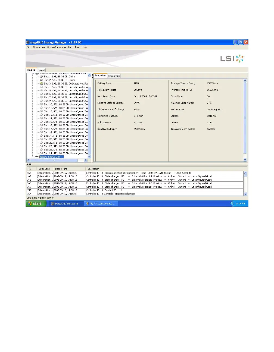Click the drive icon for Slot 7
274x352 pixels.
[41, 98]
